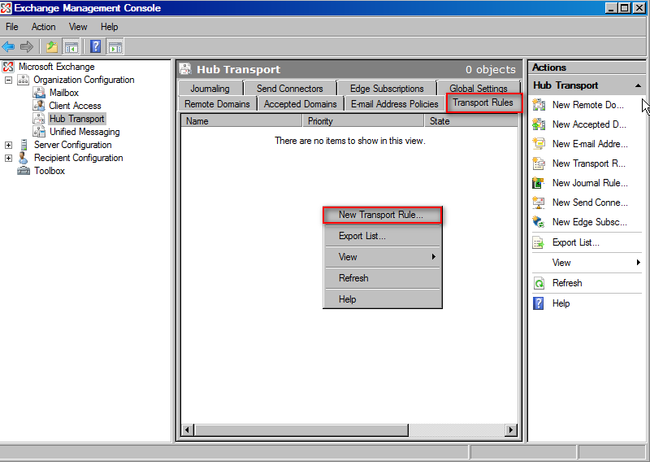
Task: Click the Mailbox node icon
Action: pos(39,93)
